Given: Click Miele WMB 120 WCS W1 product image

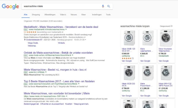Looking at the screenshot, I should 129,38.
